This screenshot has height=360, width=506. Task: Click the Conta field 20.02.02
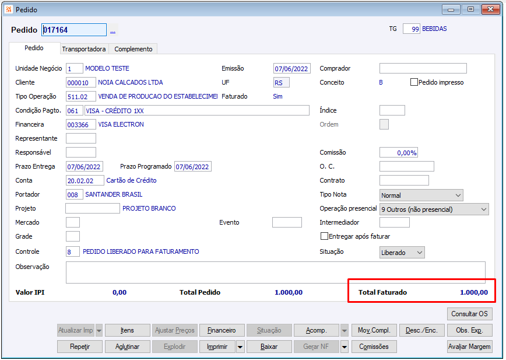click(85, 180)
